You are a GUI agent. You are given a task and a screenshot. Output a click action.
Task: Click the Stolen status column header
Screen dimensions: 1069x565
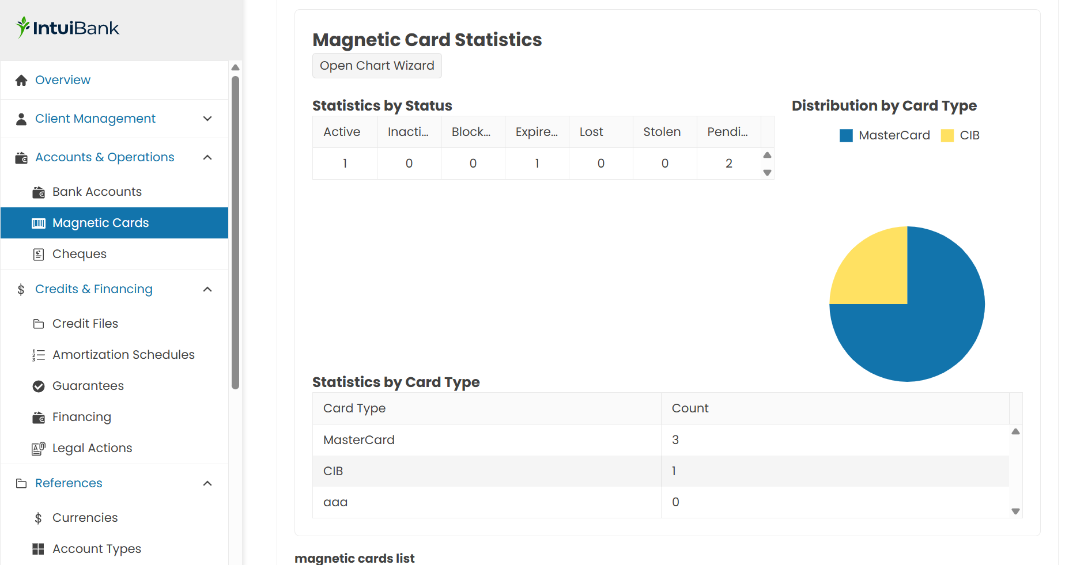(x=664, y=132)
